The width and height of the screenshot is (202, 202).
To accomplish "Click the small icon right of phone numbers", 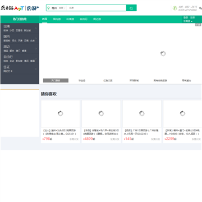I will [x=200, y=8].
